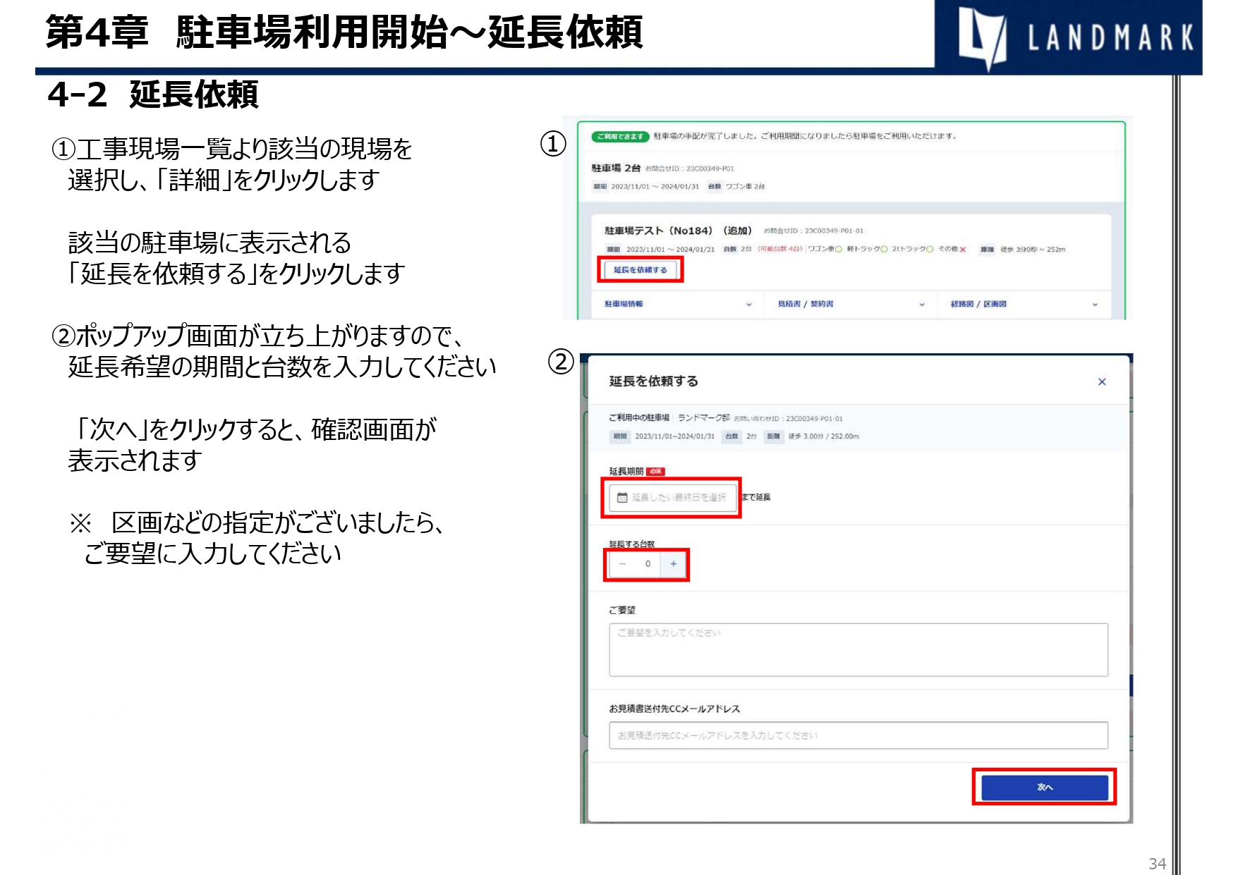Click the green ご利用できます status badge
Viewport: 1238px width, 875px height.
620,136
